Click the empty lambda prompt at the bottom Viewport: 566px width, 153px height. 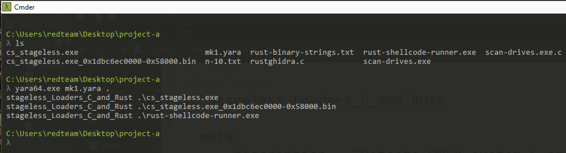point(8,143)
